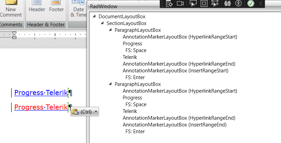Collapse the ParagraphLayoutBox containing InsertRangeStart
Viewport: 281px width, 143px height.
pyautogui.click(x=110, y=30)
